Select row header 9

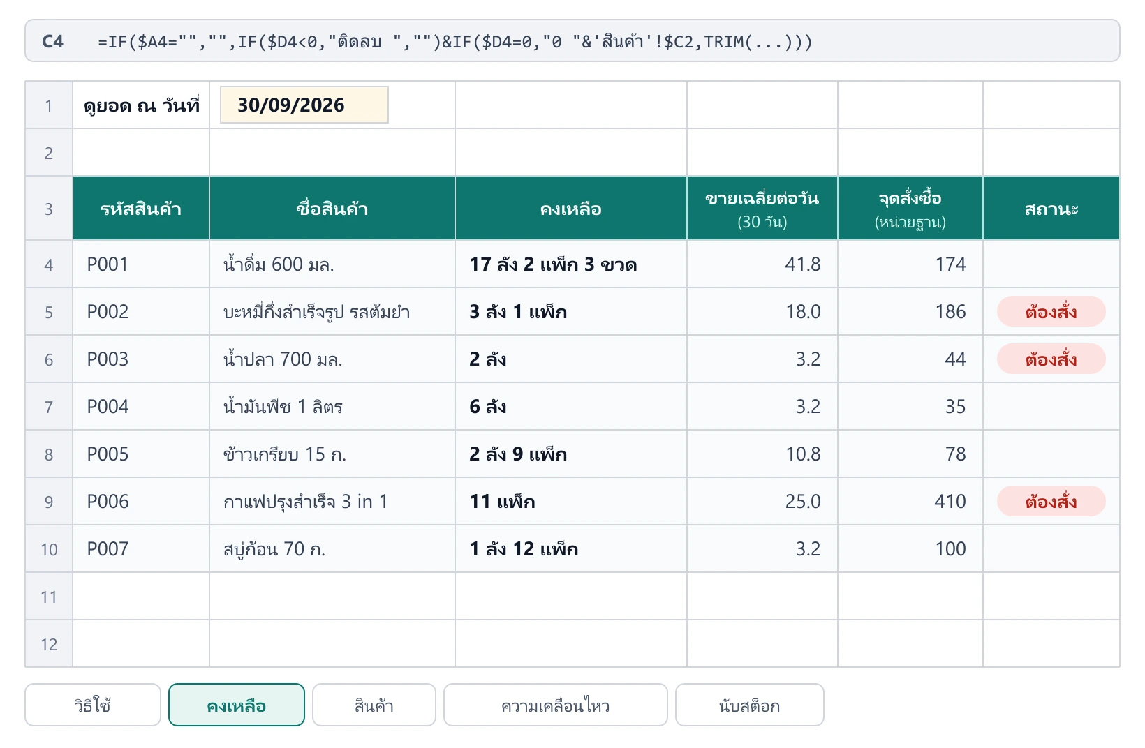[x=49, y=502]
